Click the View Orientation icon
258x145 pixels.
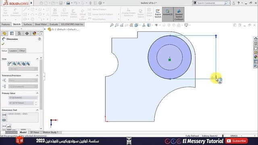(136, 25)
